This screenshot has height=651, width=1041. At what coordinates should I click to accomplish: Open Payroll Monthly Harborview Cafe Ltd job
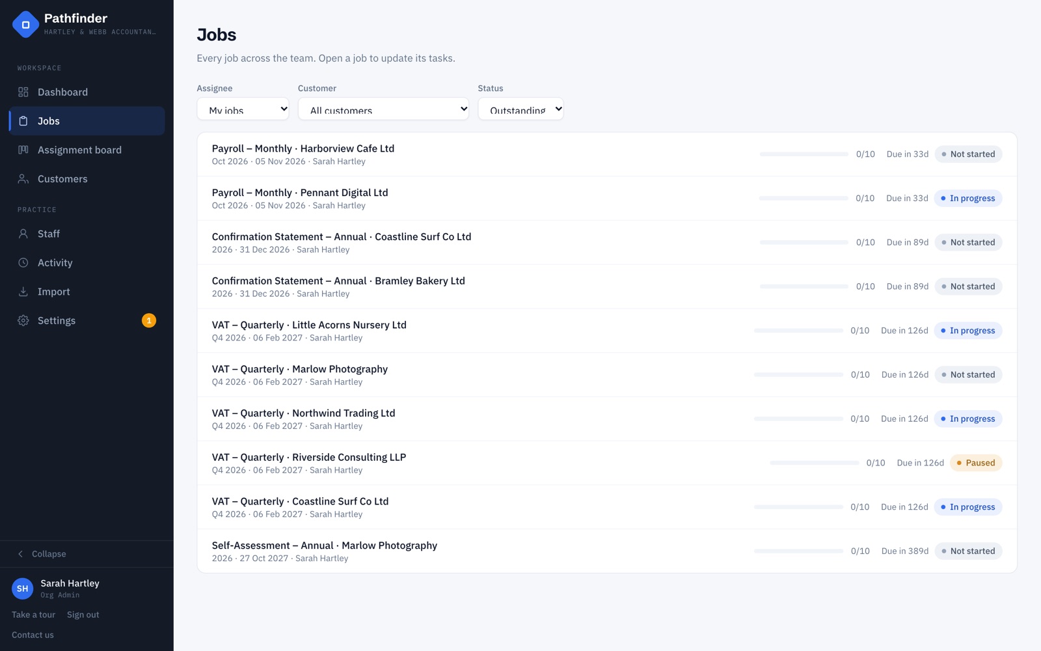point(607,154)
